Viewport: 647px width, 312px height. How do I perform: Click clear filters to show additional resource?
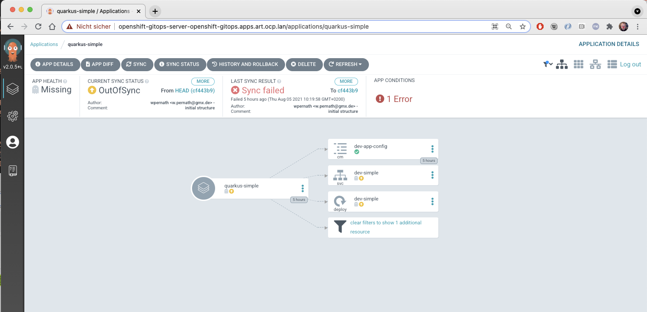point(385,227)
